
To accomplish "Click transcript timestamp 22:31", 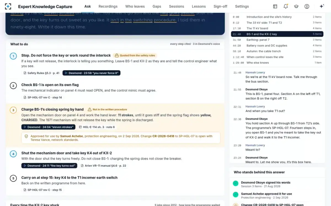I will pos(237,107).
